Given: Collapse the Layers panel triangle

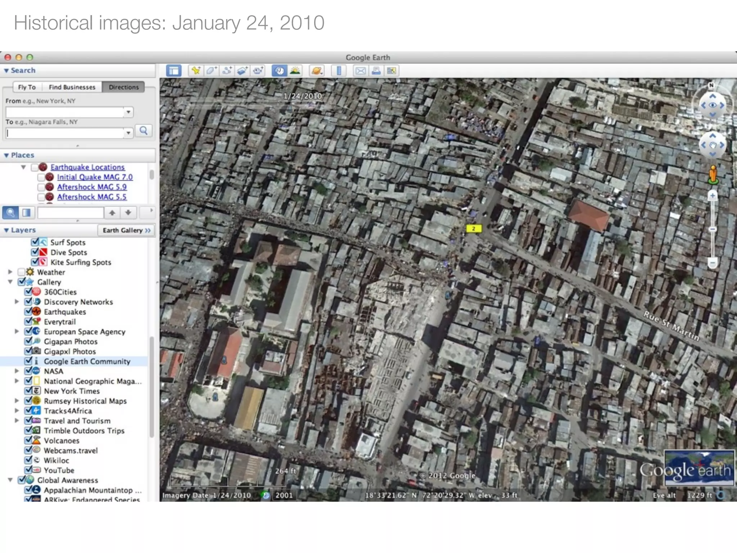Looking at the screenshot, I should [6, 230].
